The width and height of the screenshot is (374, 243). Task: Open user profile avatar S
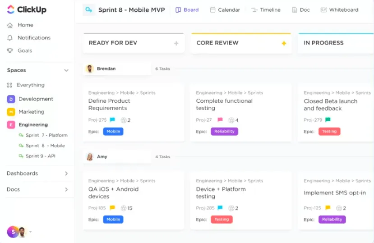click(13, 232)
